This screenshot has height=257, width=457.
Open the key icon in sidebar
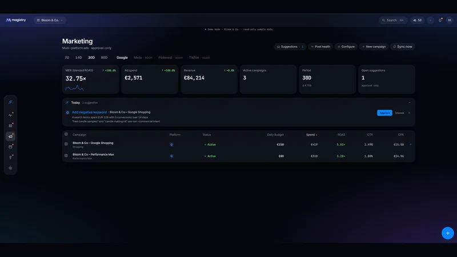tap(10, 158)
